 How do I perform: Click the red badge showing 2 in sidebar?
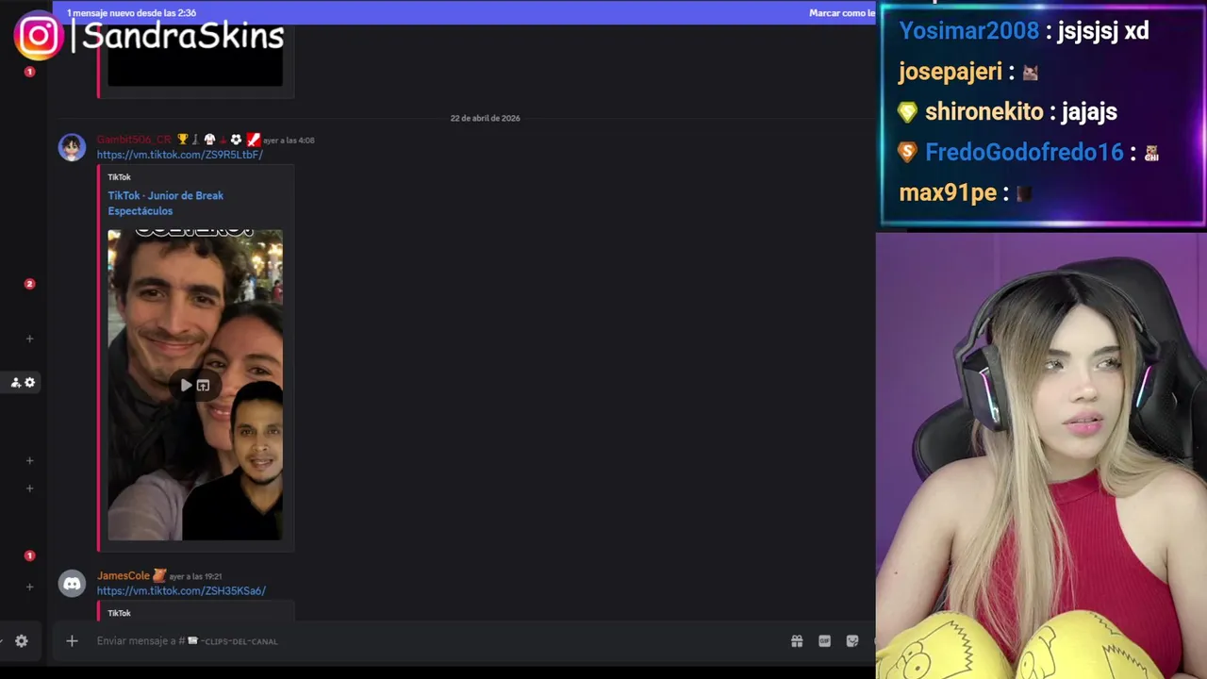pos(29,284)
